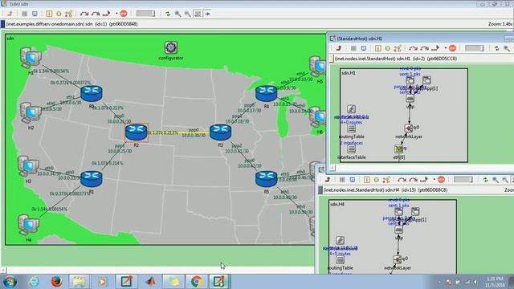Image resolution: width=514 pixels, height=289 pixels.
Task: Show module output in main sdn toolbar
Action: (49, 14)
